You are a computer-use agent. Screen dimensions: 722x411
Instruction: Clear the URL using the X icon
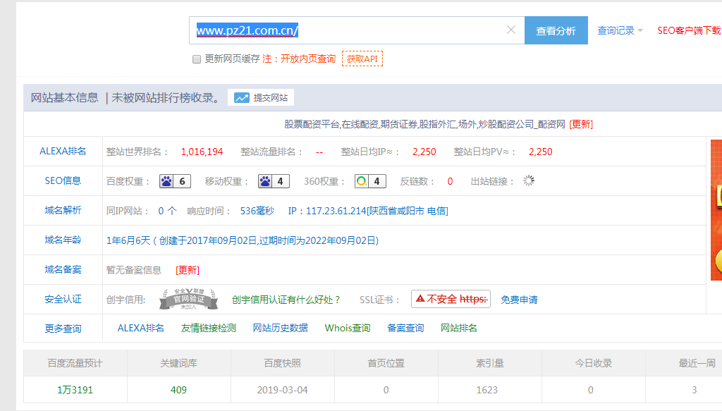(511, 30)
